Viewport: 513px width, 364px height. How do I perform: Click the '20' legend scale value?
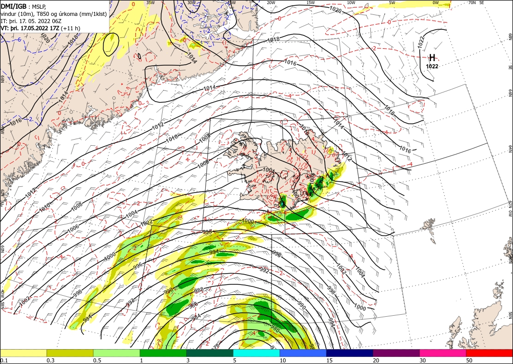coord(376,360)
